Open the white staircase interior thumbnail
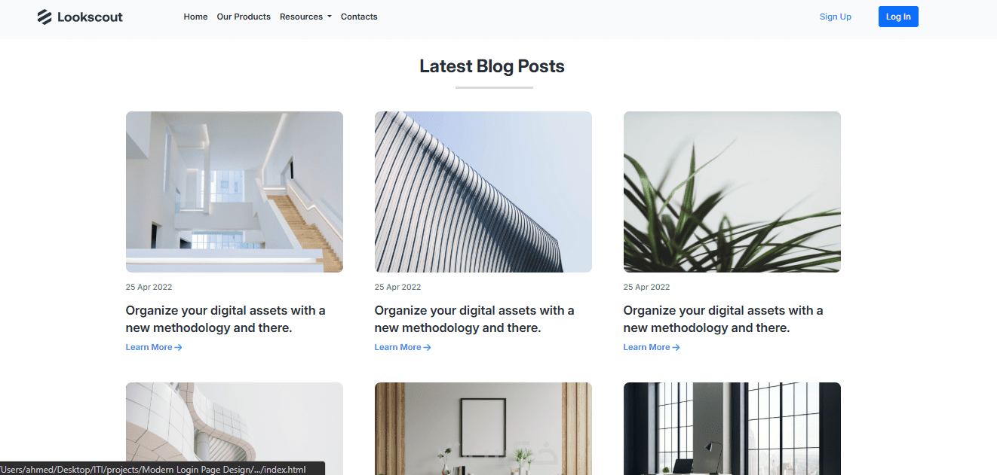This screenshot has height=475, width=997. (x=235, y=192)
